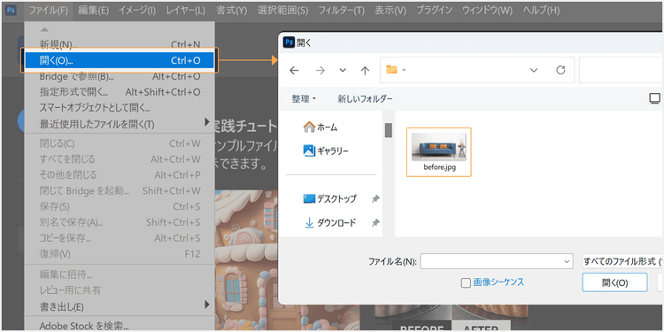Click the Ps icon in dialog title bar
Viewport: 664px width, 332px height.
tap(289, 42)
